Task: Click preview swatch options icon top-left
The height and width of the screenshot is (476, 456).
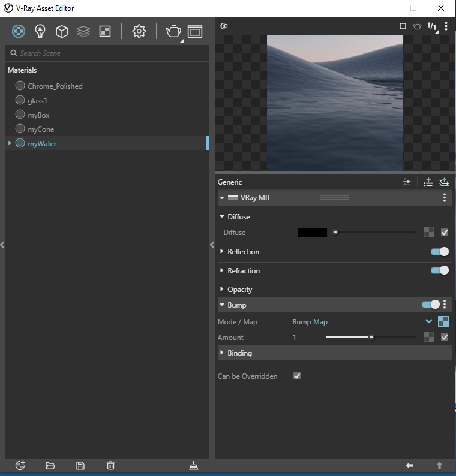Action: [x=224, y=26]
